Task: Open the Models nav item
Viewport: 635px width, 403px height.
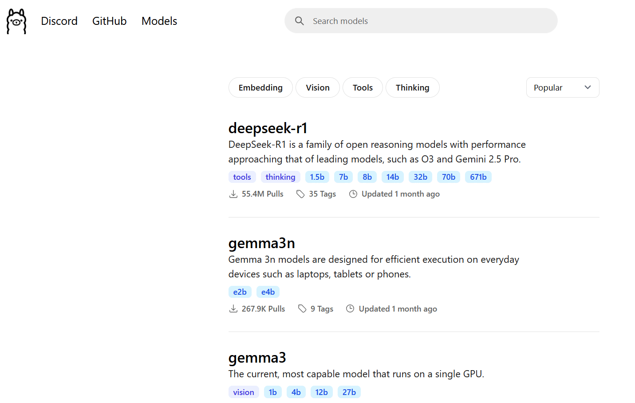Action: click(159, 21)
